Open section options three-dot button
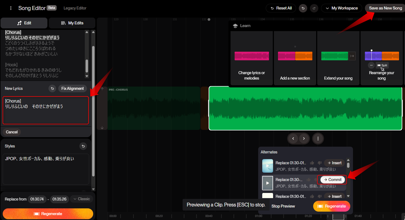Viewport: 405px width, 220px height. point(318,139)
